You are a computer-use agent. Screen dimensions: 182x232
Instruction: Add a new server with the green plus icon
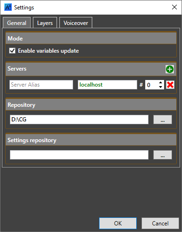pos(170,69)
